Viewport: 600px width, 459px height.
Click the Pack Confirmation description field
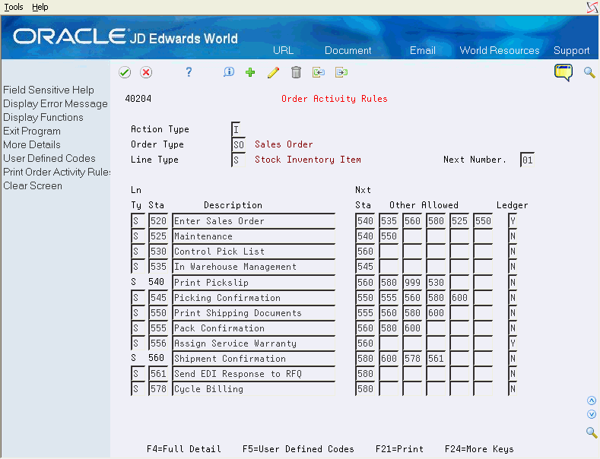coord(254,328)
